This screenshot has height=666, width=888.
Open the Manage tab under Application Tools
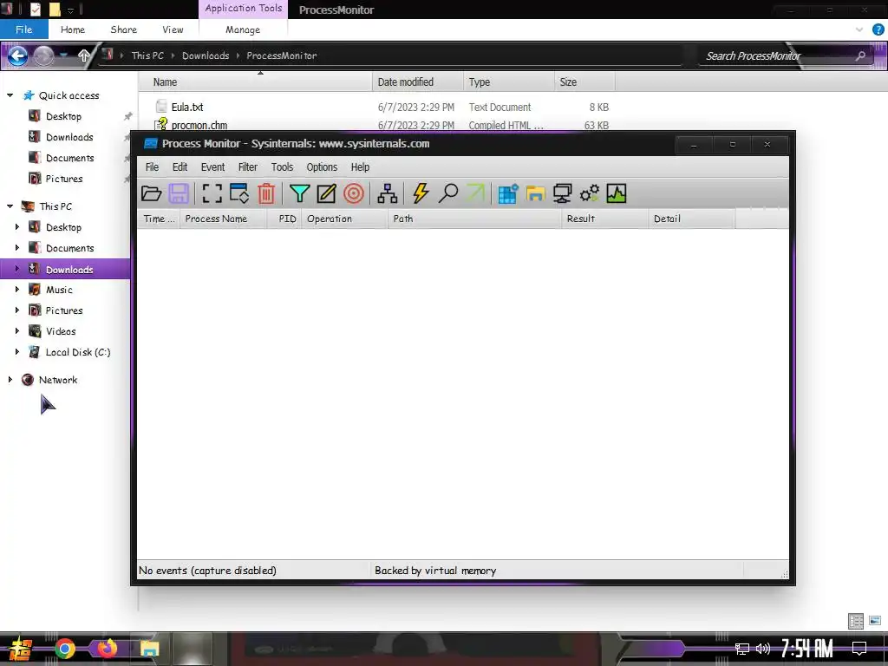[x=243, y=29]
